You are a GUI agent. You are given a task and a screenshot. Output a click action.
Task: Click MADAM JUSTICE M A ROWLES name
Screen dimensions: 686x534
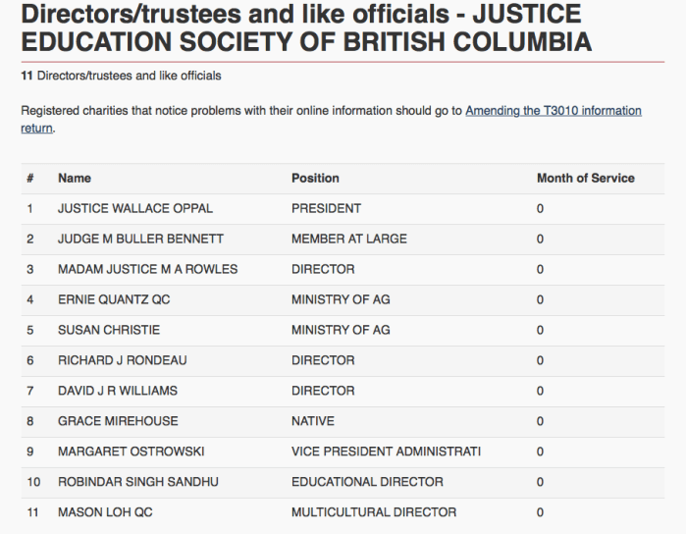click(147, 269)
